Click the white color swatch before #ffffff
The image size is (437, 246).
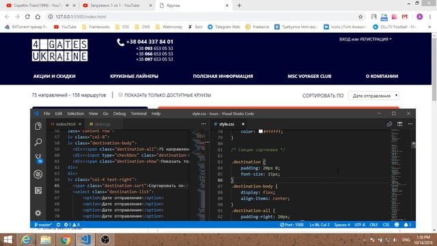point(261,131)
